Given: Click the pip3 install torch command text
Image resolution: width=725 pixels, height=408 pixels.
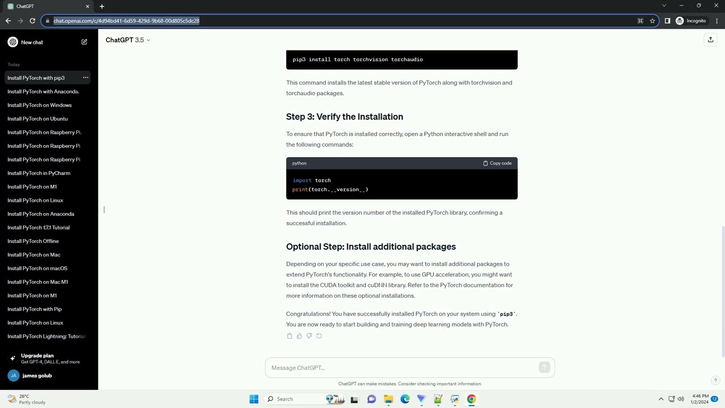Looking at the screenshot, I should pos(357,59).
